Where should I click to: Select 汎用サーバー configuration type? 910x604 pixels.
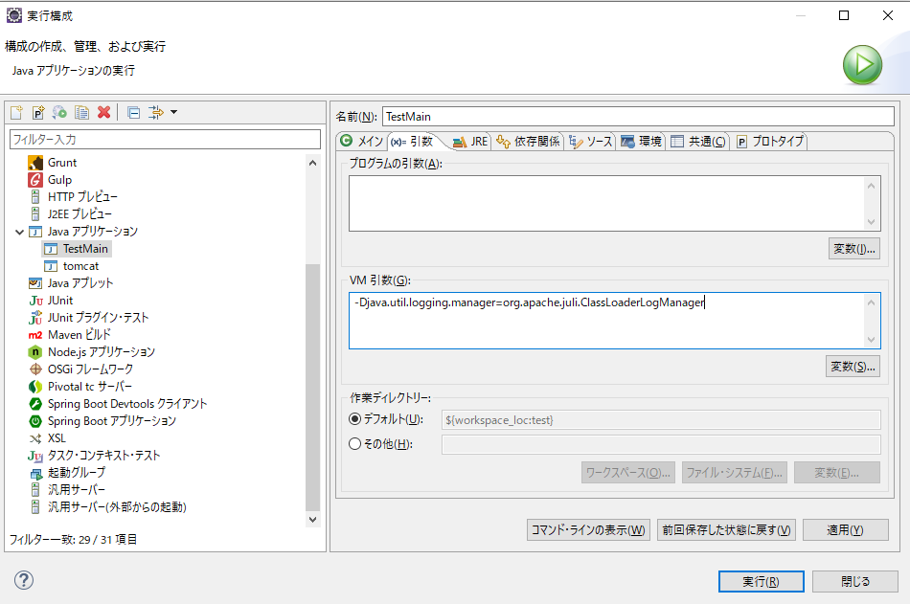(x=76, y=490)
